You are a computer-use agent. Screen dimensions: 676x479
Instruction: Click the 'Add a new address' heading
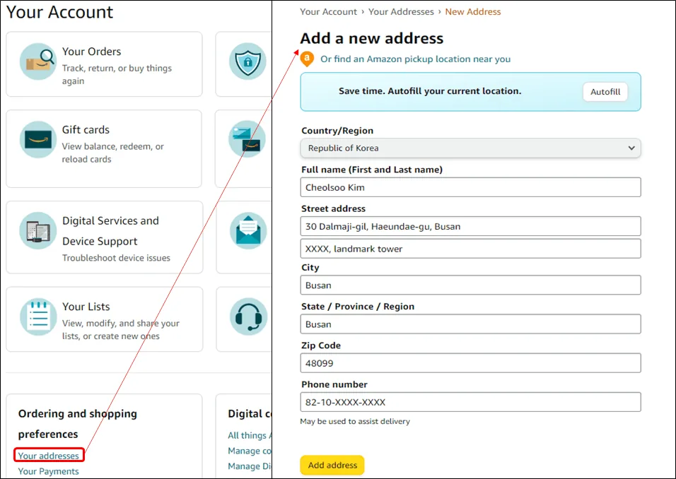click(372, 38)
